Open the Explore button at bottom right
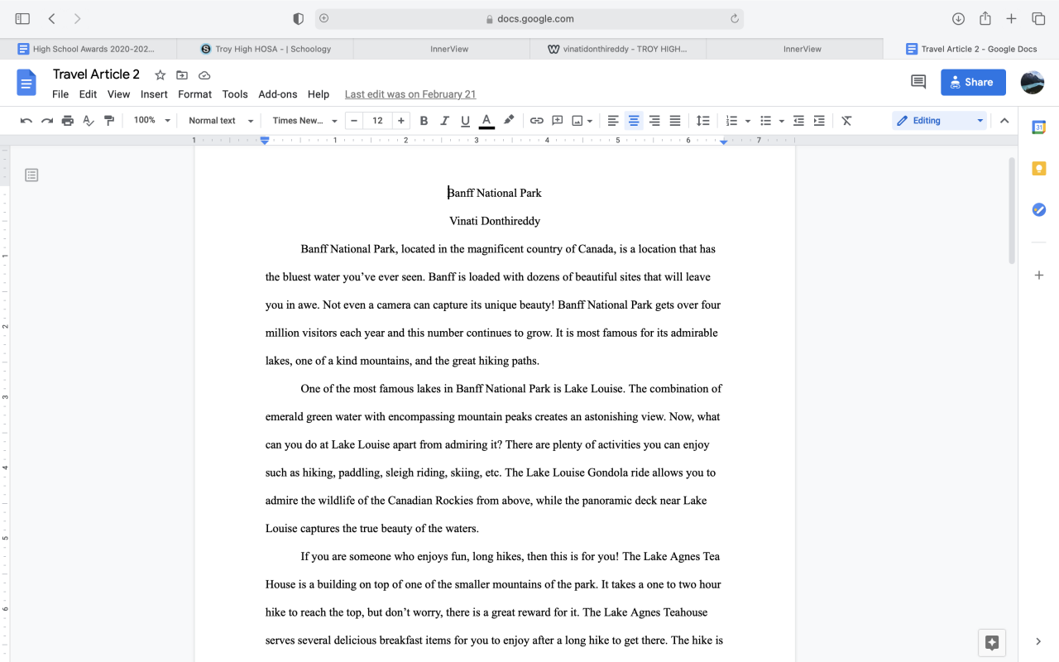Viewport: 1059px width, 662px height. tap(992, 642)
